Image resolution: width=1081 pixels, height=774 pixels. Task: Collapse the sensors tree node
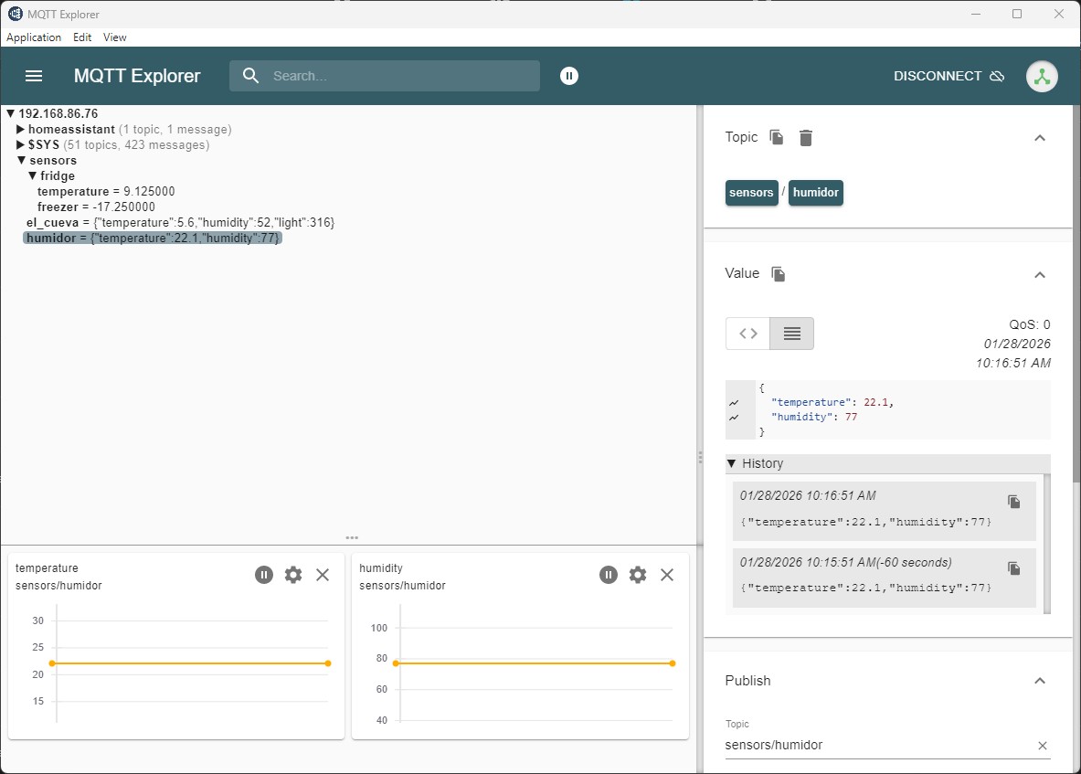pyautogui.click(x=22, y=161)
